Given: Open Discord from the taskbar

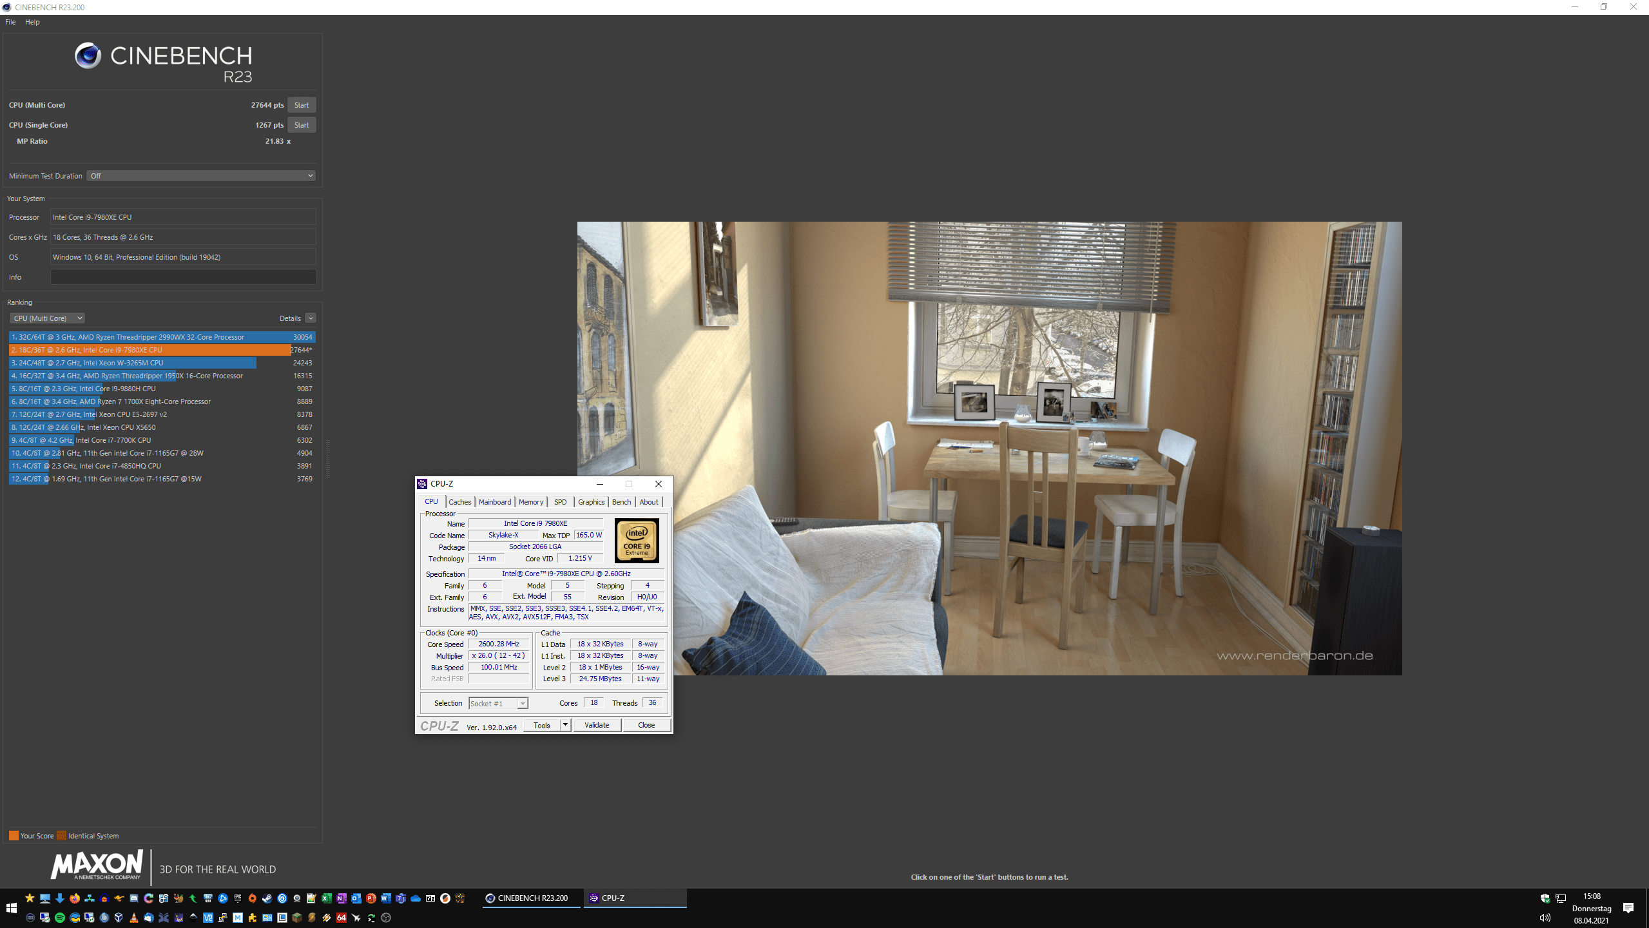Looking at the screenshot, I should point(134,898).
